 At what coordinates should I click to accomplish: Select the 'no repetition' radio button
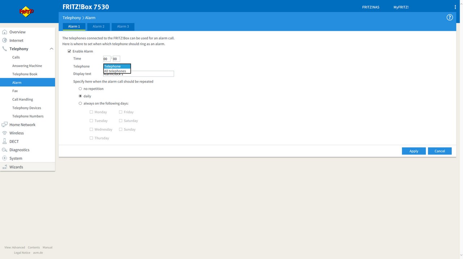pos(80,89)
